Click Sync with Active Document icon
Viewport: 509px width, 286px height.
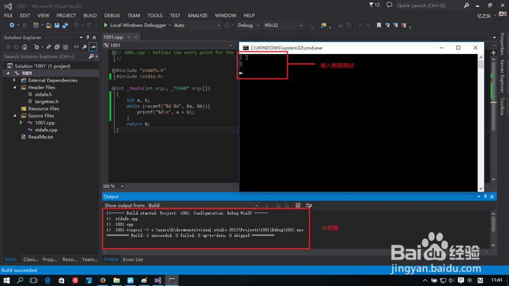pos(49,47)
